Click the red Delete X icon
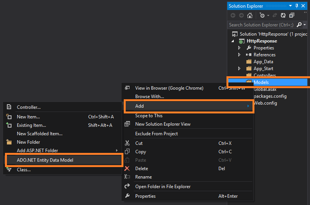 pos(128,169)
